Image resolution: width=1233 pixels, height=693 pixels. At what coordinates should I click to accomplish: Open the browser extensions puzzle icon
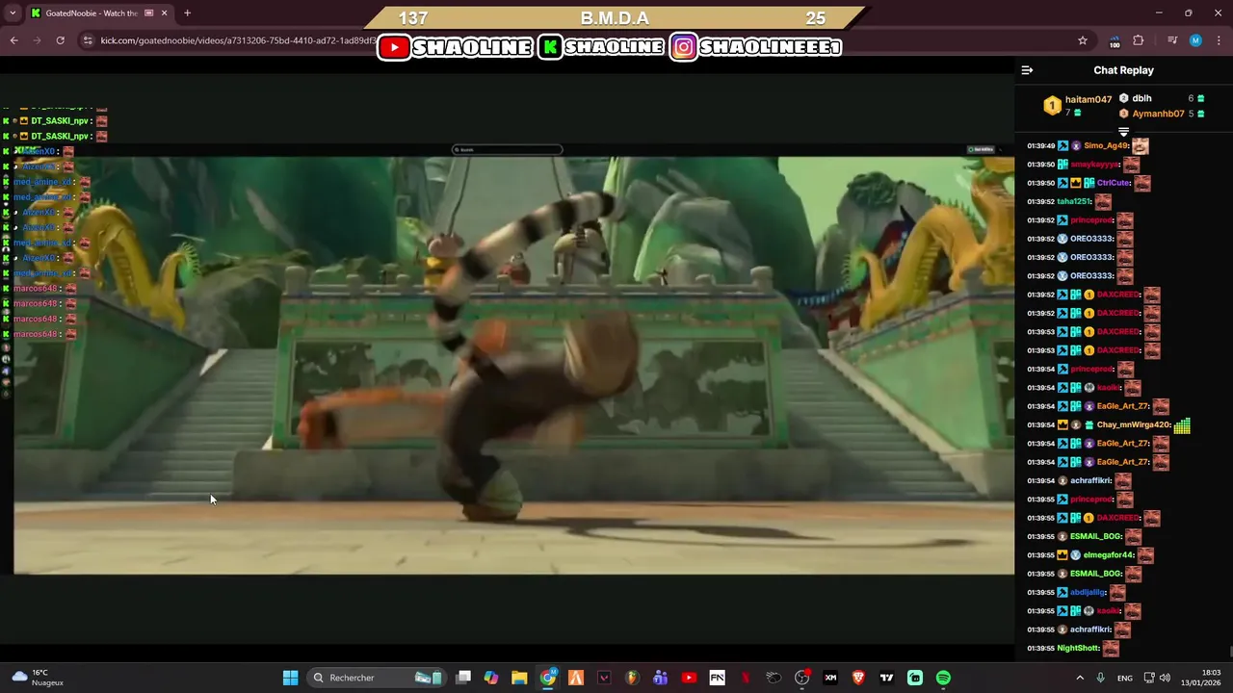pos(1139,40)
